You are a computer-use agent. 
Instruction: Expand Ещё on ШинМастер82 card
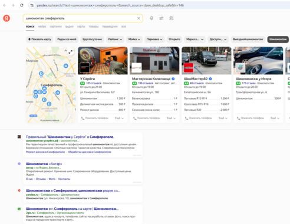[x=223, y=118]
